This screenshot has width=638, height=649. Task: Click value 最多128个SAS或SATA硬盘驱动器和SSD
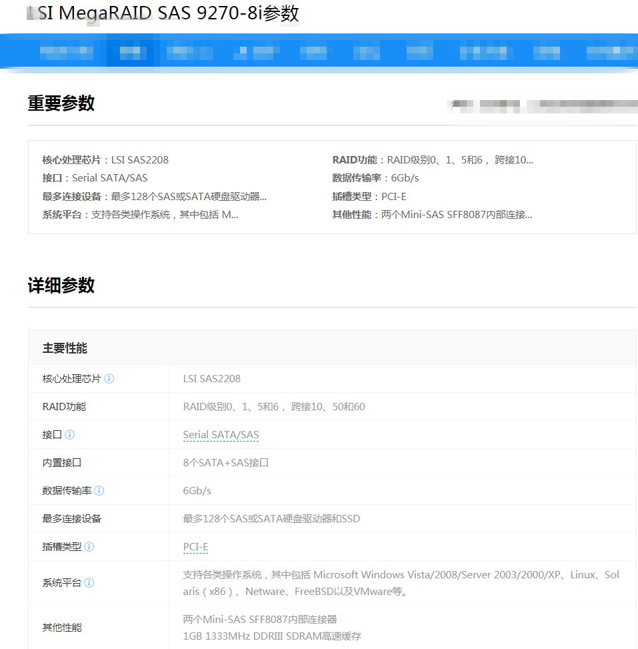pos(271,519)
